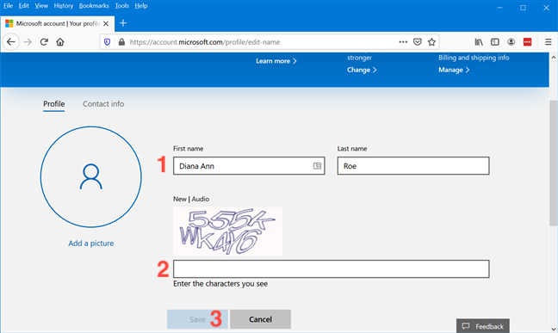Switch to the Contact info tab
This screenshot has height=333, width=558.
pos(103,104)
